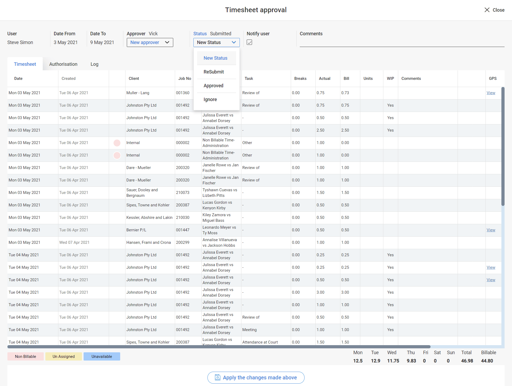512x386 pixels.
Task: Click the Non Billable legend swatch
Action: [25, 357]
